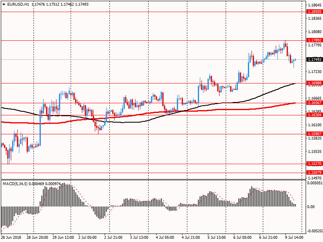323x242 pixels.
Task: Click the 28 Jun 2018 date label
Action: pyautogui.click(x=11, y=237)
